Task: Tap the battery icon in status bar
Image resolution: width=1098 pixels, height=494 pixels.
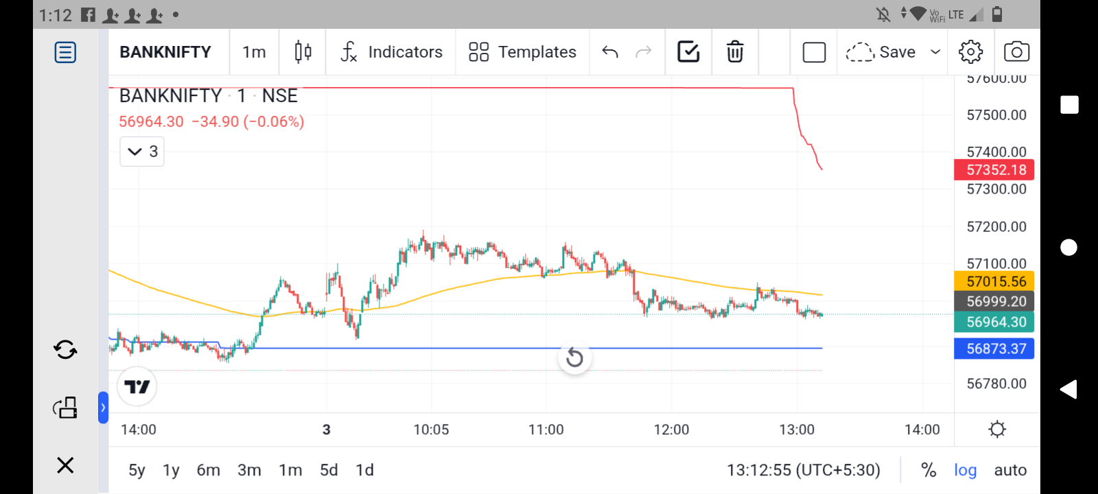Action: point(997,14)
